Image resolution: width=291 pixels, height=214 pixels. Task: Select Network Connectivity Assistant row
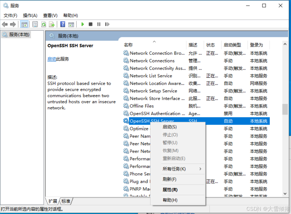pyautogui.click(x=196, y=68)
